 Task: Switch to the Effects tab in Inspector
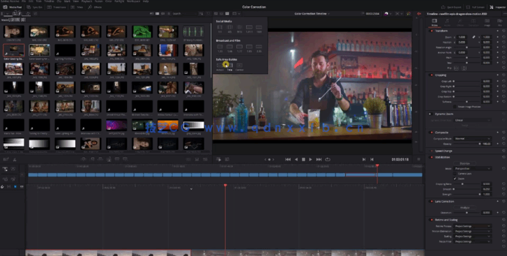460,22
